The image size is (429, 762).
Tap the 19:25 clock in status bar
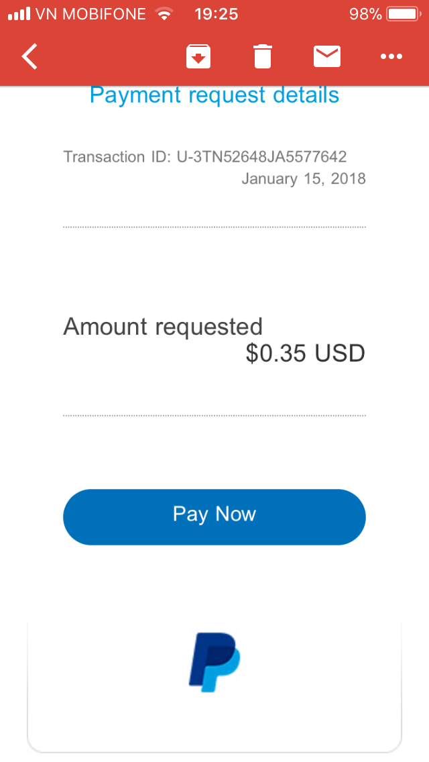coord(216,14)
